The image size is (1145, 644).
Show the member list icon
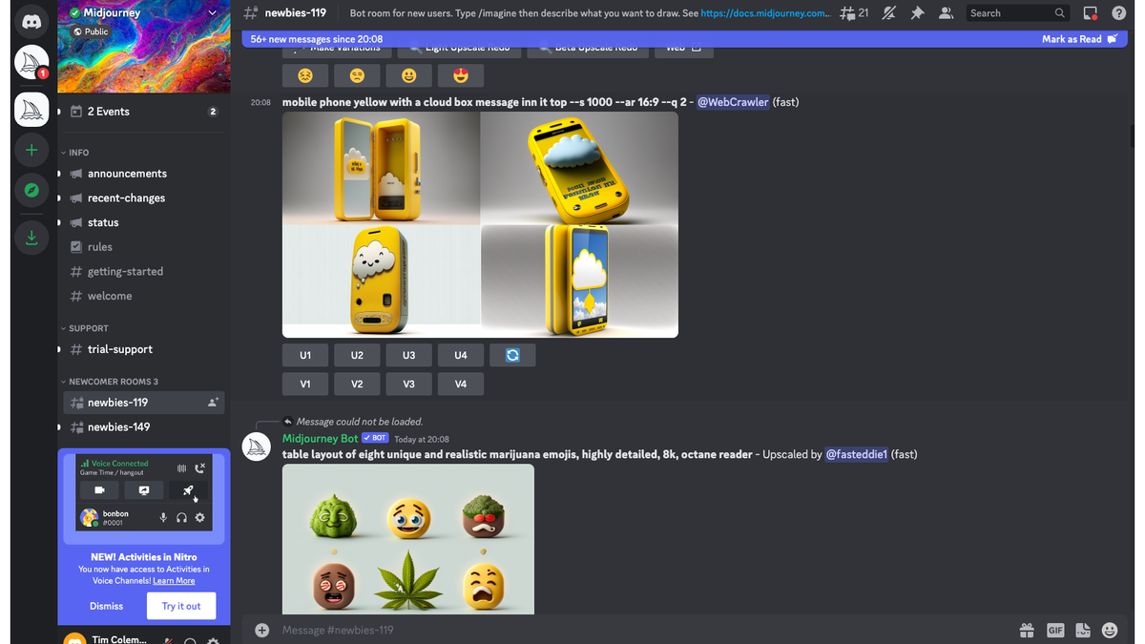[x=944, y=12]
